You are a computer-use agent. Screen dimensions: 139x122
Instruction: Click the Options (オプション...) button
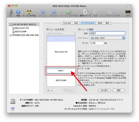click(69, 90)
